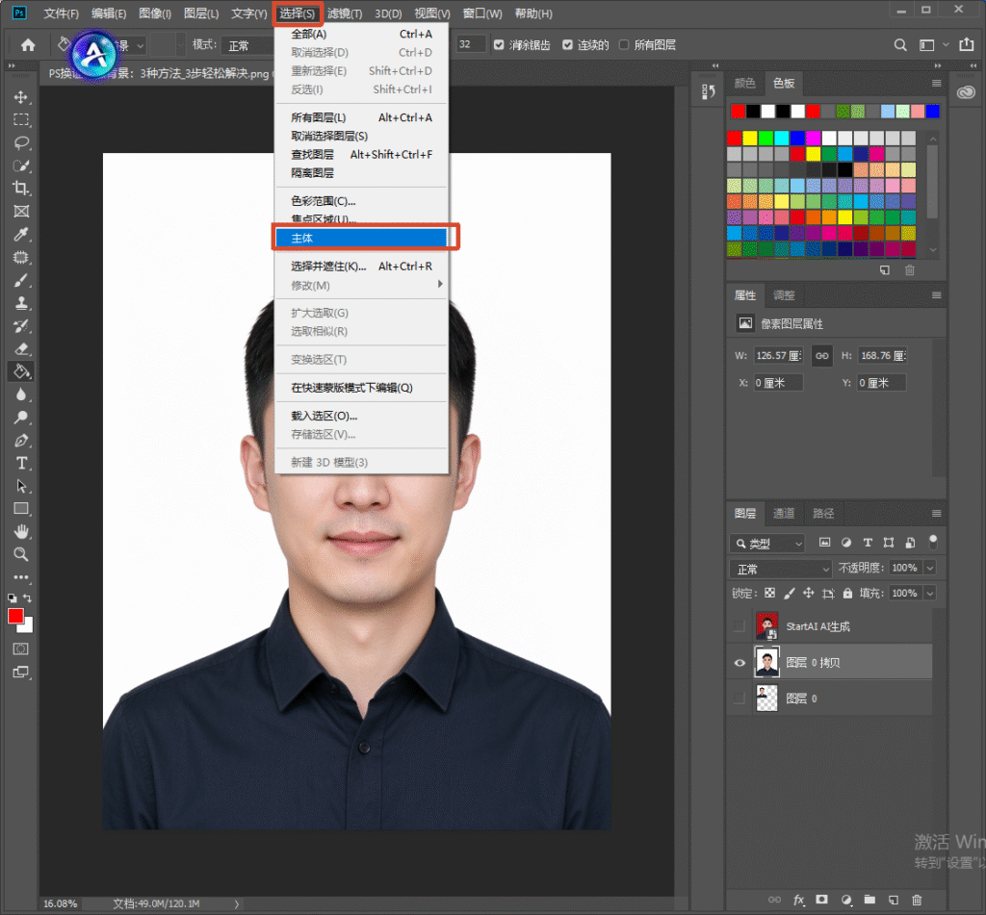This screenshot has height=915, width=986.
Task: Select the Clone Stamp tool
Action: click(x=21, y=303)
